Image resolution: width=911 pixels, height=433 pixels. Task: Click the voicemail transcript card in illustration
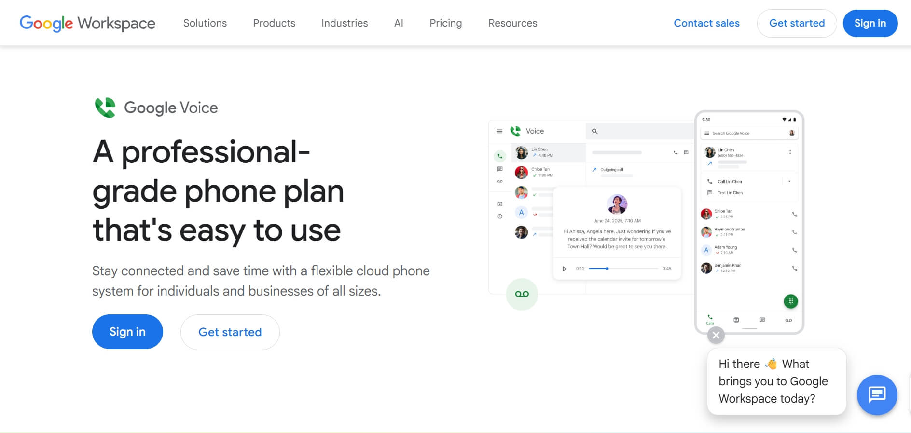click(x=617, y=233)
